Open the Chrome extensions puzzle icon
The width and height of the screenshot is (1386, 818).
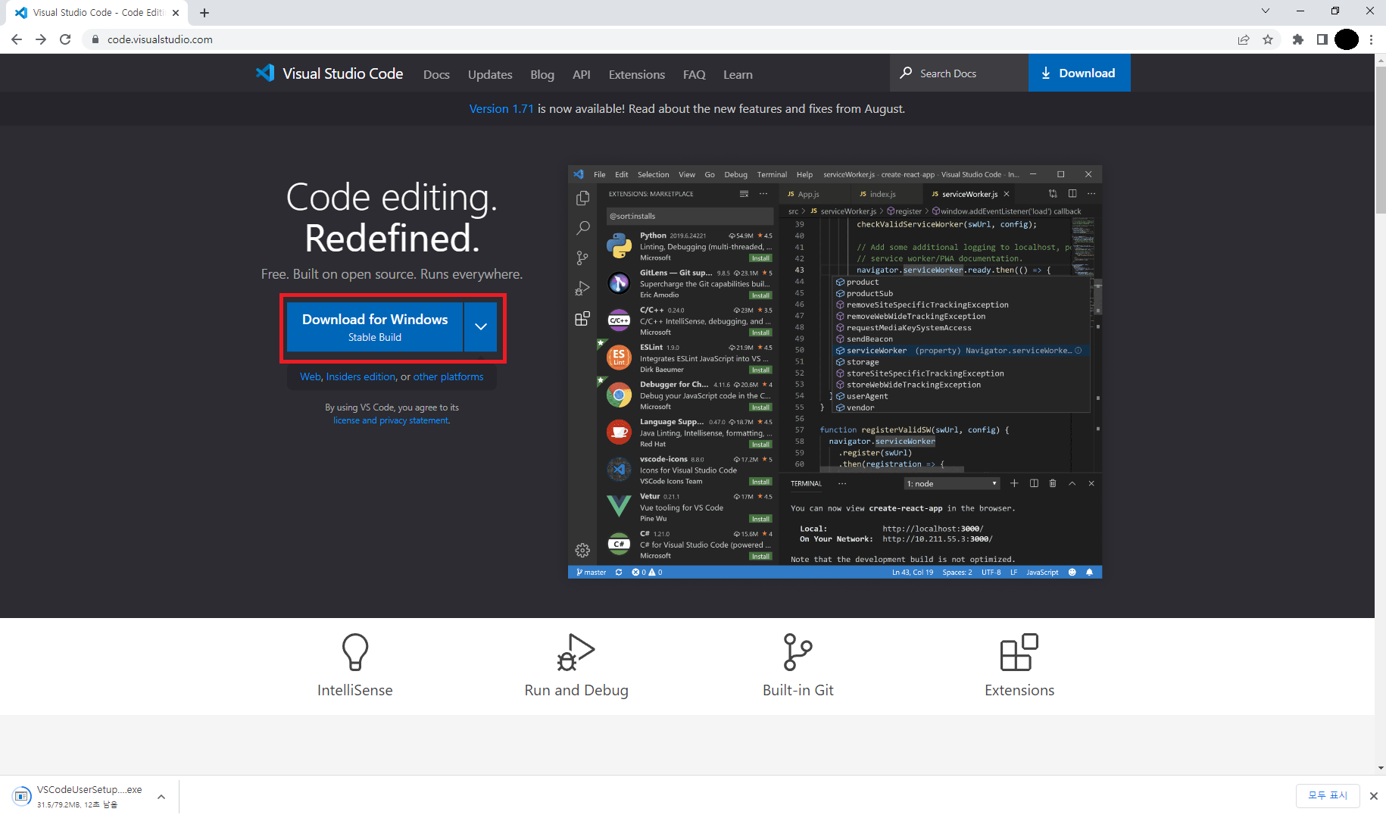[x=1298, y=39]
